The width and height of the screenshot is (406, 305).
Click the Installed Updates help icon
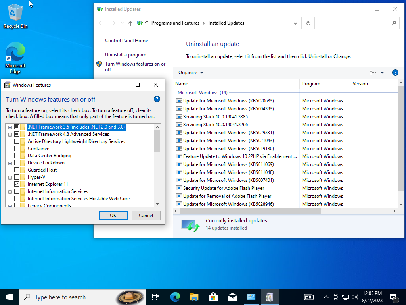(395, 73)
